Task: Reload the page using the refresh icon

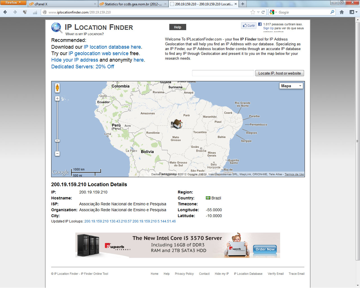Action: click(x=263, y=12)
